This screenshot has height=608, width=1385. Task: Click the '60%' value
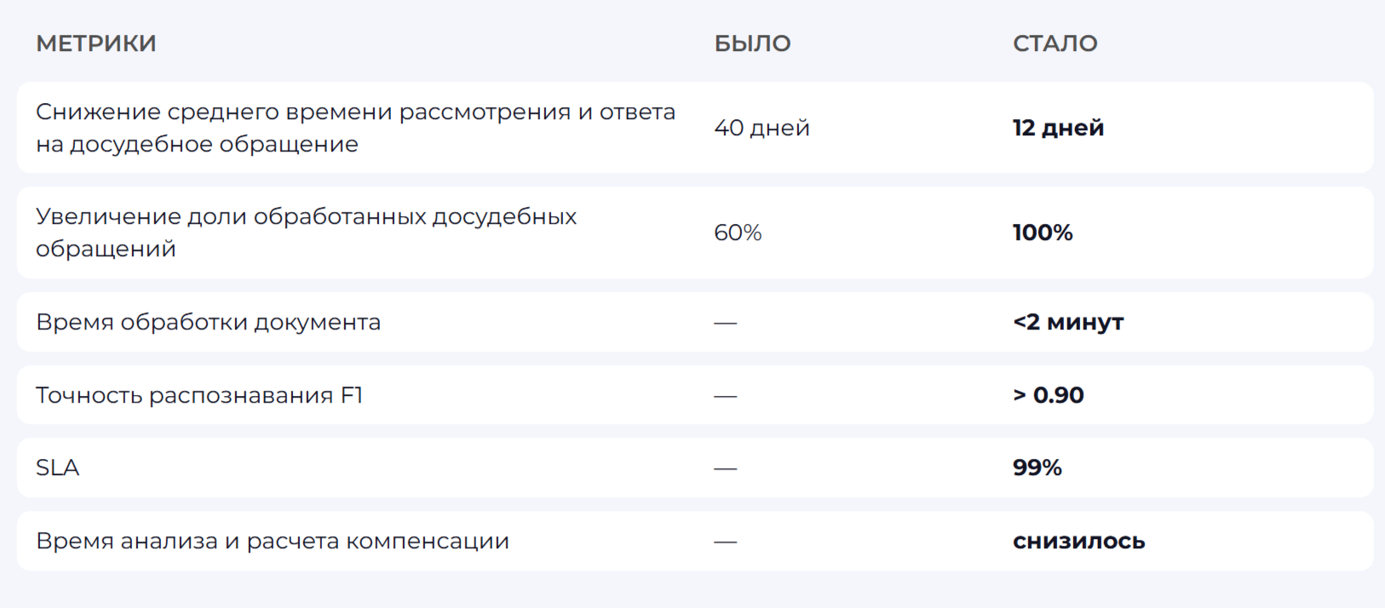click(738, 232)
